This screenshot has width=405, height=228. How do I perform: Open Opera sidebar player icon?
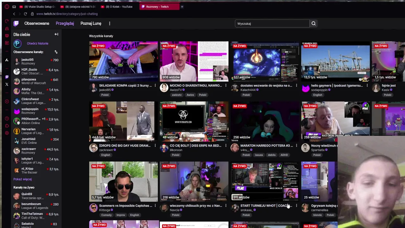(7, 101)
